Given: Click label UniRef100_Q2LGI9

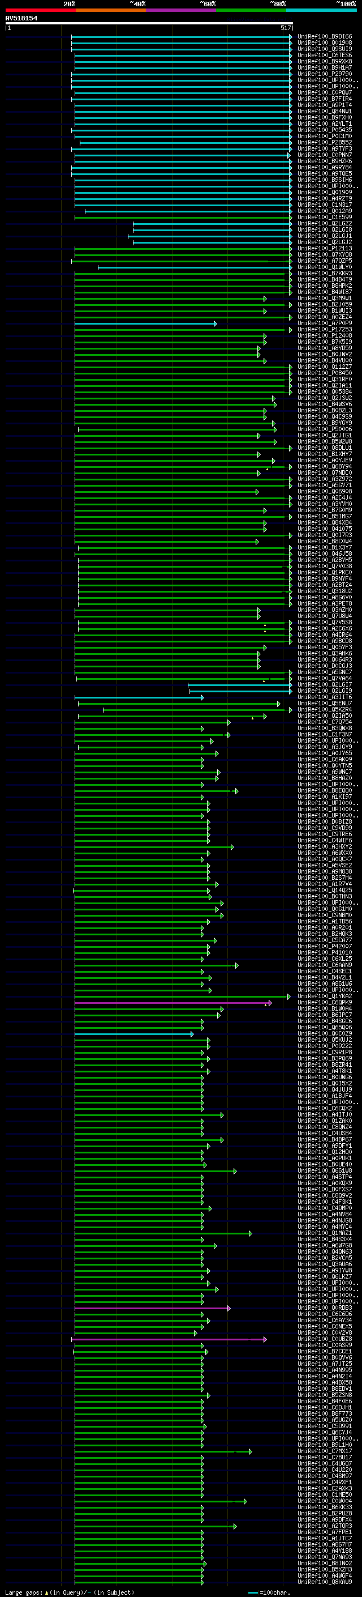Looking at the screenshot, I should [x=325, y=691].
